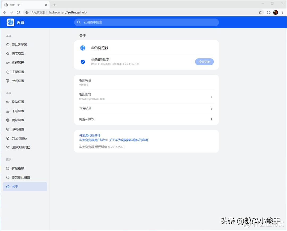Viewport: 287px width, 231px height.
Task: Click the reset icon beside 恢复默认设置
Action: point(8,177)
